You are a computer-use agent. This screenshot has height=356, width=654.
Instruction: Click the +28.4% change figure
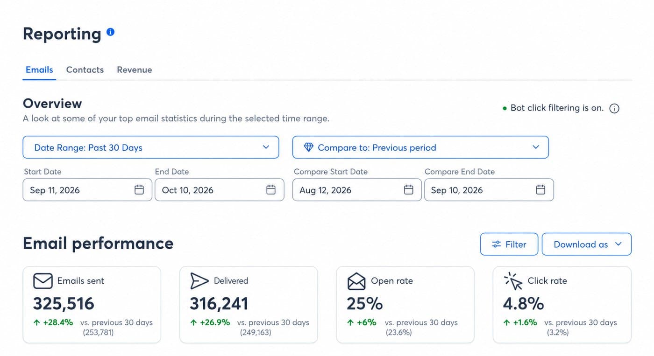coord(58,322)
